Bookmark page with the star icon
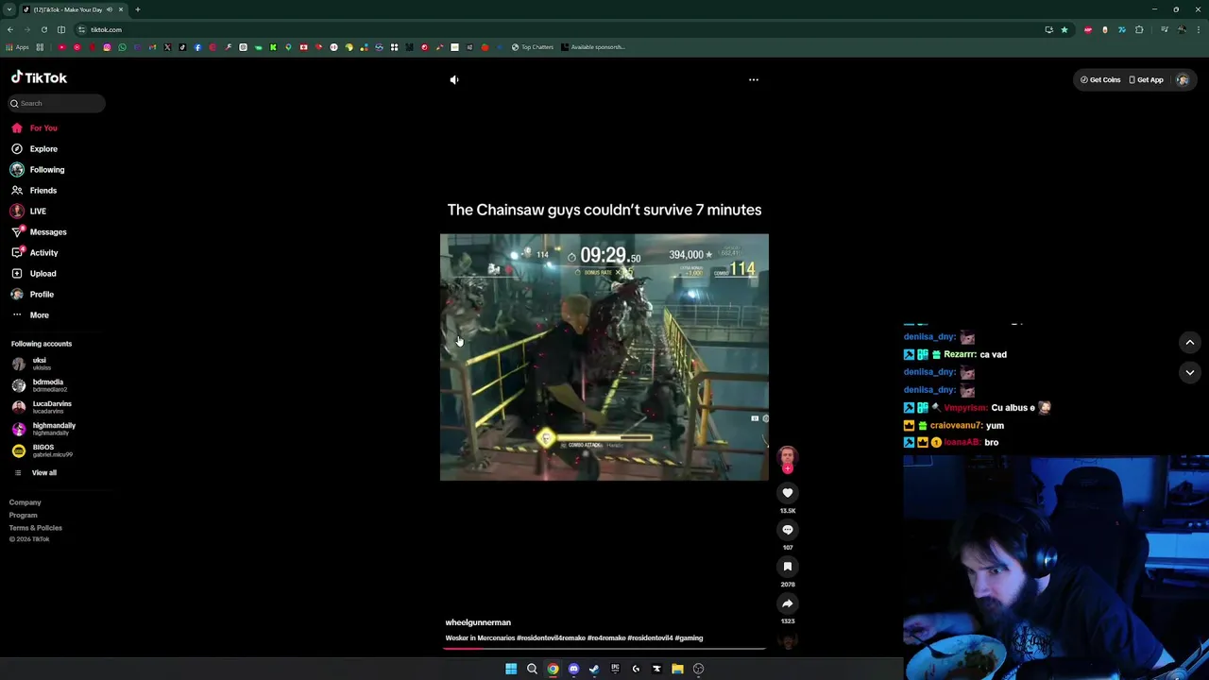1209x680 pixels. coord(1064,29)
